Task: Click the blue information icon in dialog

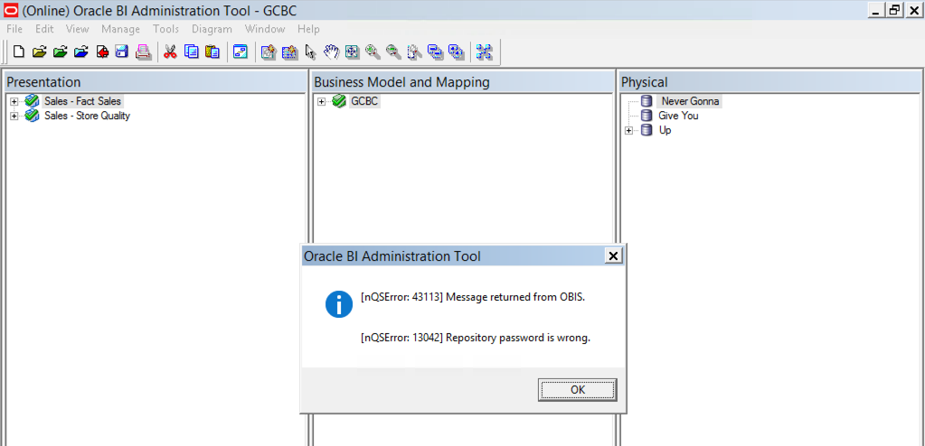Action: pos(339,304)
